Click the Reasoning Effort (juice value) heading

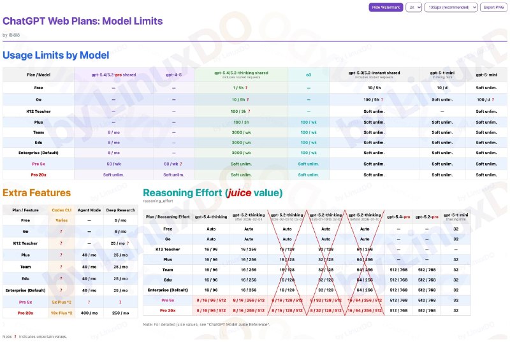click(212, 192)
